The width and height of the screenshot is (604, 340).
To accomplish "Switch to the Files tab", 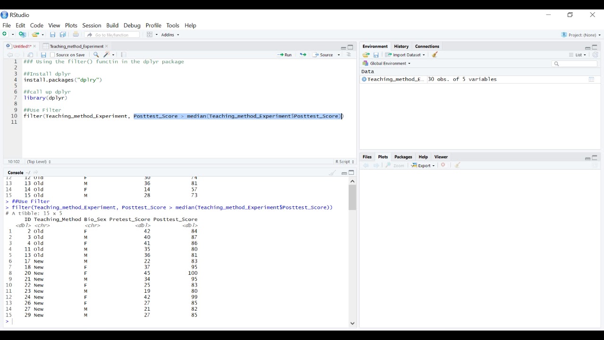I will pyautogui.click(x=367, y=157).
